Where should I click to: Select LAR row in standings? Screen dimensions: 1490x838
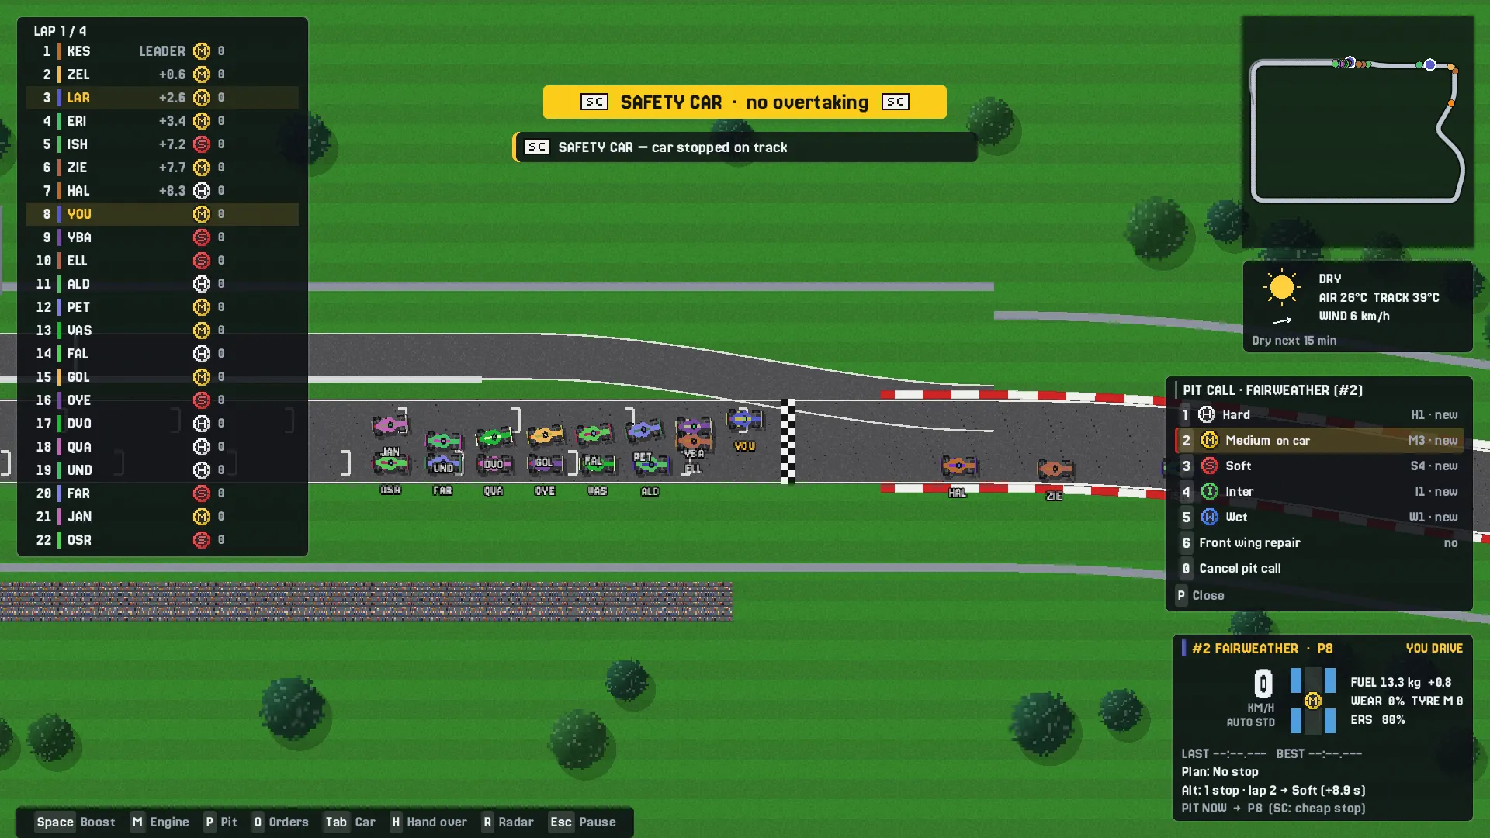click(x=162, y=98)
